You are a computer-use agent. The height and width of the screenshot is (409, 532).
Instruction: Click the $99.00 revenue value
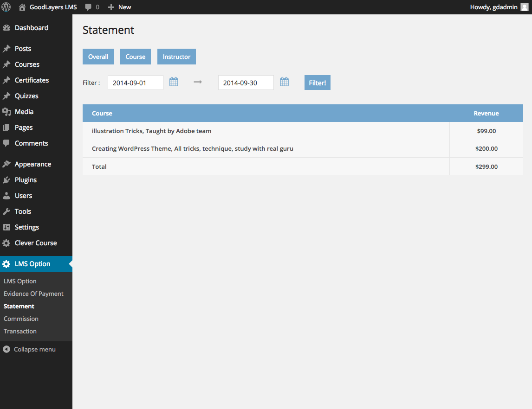point(486,131)
